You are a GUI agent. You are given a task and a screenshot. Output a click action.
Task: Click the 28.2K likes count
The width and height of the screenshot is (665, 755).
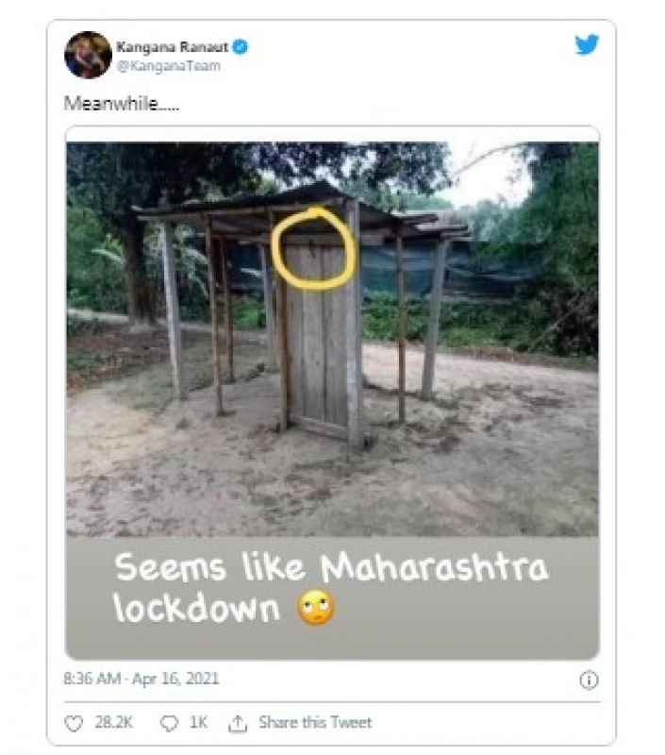(x=113, y=723)
